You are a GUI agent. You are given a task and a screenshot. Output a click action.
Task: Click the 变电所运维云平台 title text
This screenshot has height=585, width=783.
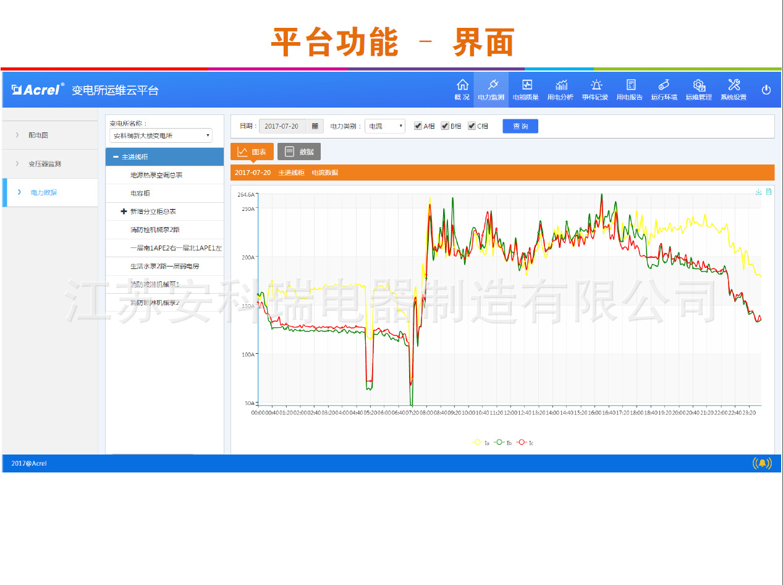115,90
